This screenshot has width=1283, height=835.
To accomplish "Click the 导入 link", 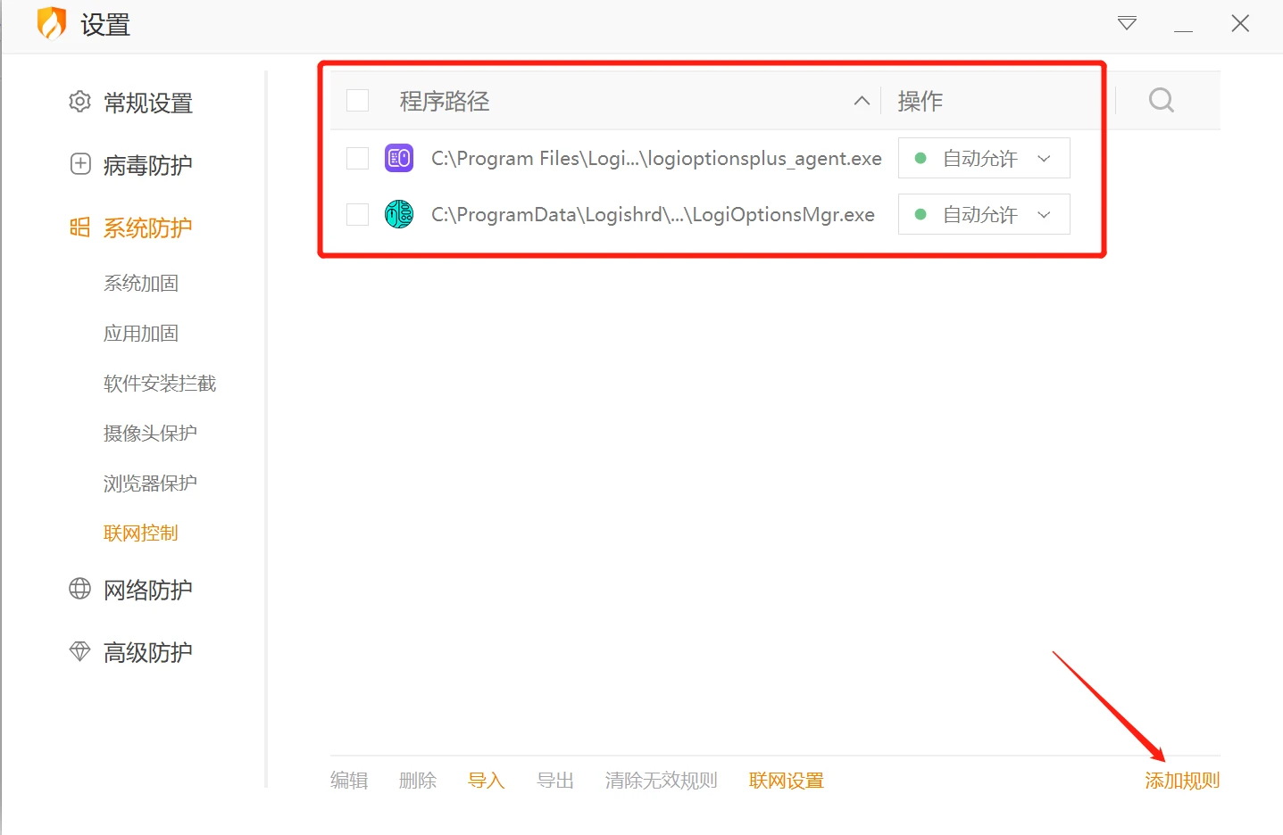I will [487, 781].
